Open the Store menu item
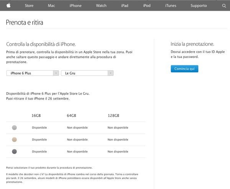230x189 pixels. pos(29,6)
